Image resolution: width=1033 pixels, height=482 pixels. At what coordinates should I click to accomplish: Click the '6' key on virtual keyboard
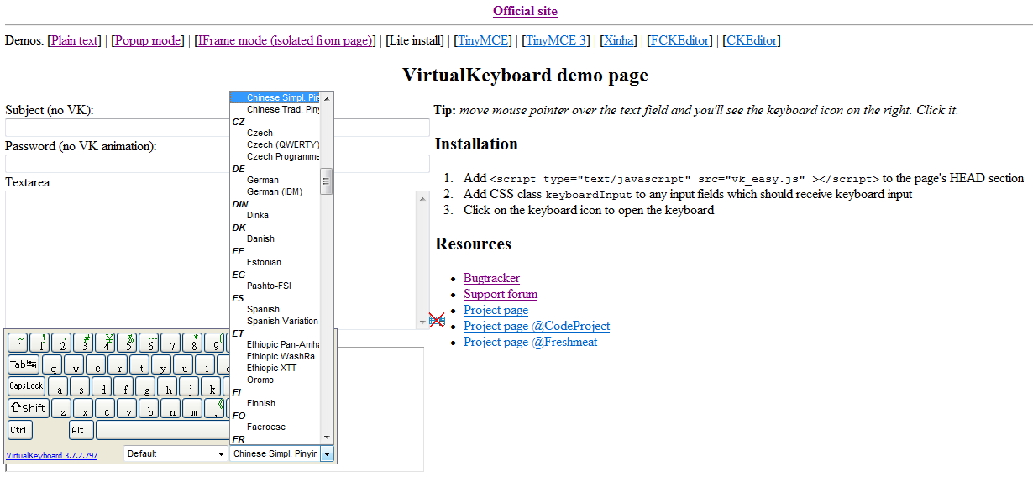click(x=149, y=343)
